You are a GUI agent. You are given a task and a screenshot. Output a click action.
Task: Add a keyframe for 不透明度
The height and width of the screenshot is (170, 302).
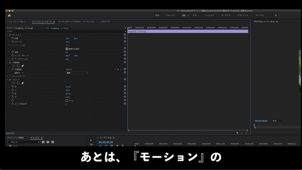click(118, 69)
